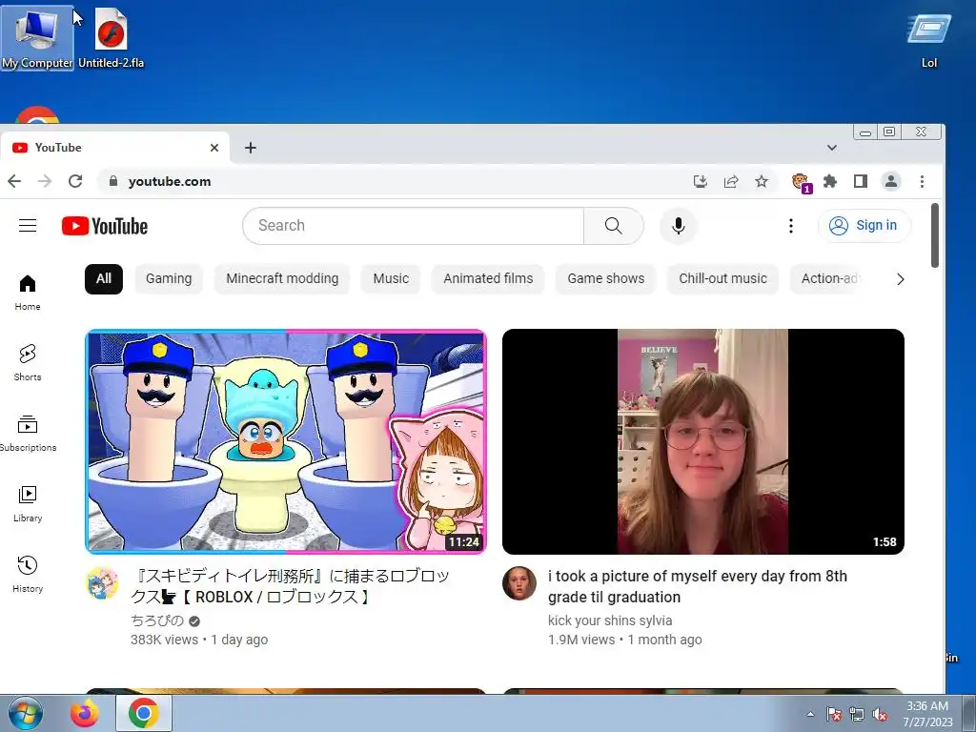
Task: Open the tab search chevron
Action: pyautogui.click(x=831, y=148)
